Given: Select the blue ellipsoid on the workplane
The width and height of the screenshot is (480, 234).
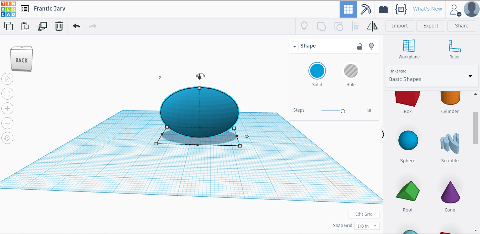Looking at the screenshot, I should [x=199, y=112].
